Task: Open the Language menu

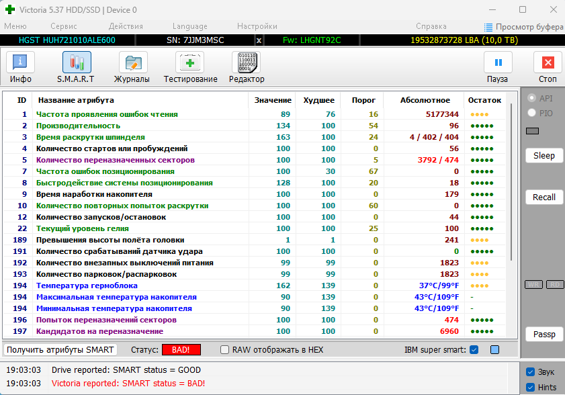Action: coord(190,26)
